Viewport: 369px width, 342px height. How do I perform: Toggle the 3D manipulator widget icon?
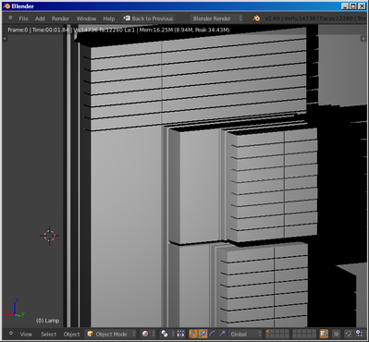click(x=193, y=334)
